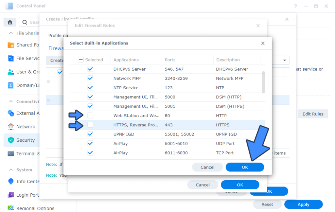Open the dropdown in the Edit Firewall Rules dialog
This screenshot has height=212, width=335.
click(284, 60)
